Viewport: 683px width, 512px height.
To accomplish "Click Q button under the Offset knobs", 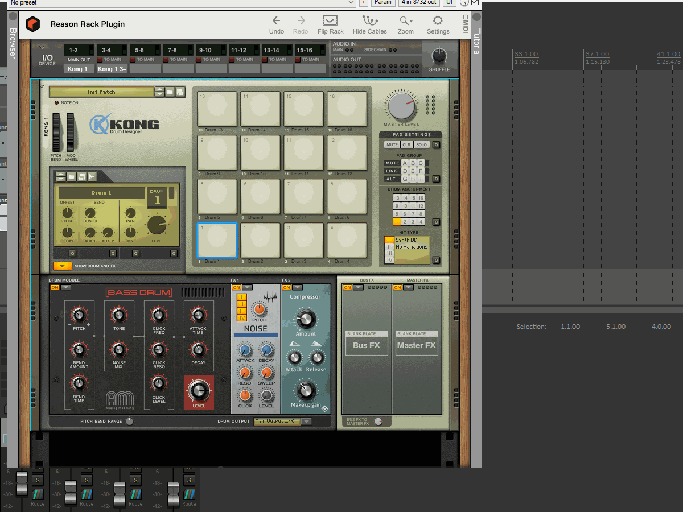I will point(72,253).
